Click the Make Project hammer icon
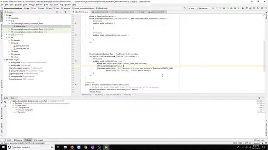Image resolution: width=268 pixels, height=150 pixels. pyautogui.click(x=184, y=8)
